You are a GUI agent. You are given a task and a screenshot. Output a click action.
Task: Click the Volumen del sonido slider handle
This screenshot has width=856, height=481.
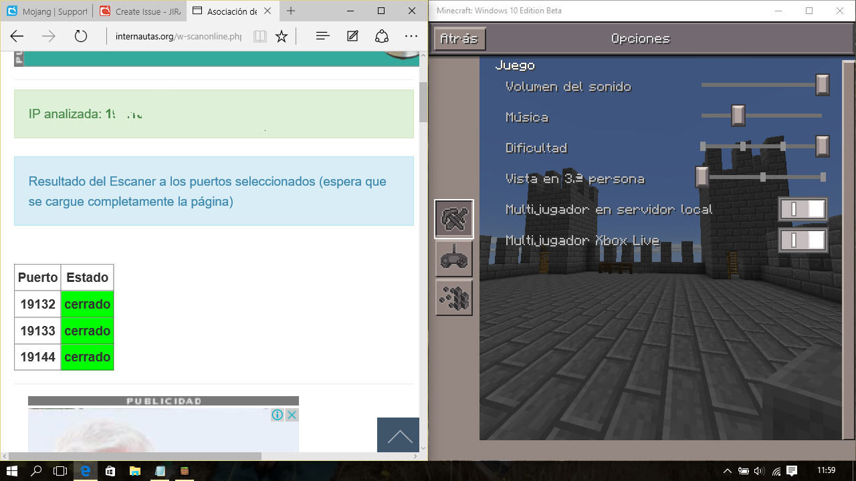[823, 85]
